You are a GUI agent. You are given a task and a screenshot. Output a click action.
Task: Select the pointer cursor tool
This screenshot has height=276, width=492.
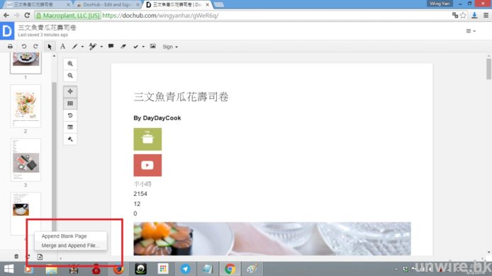pos(49,47)
